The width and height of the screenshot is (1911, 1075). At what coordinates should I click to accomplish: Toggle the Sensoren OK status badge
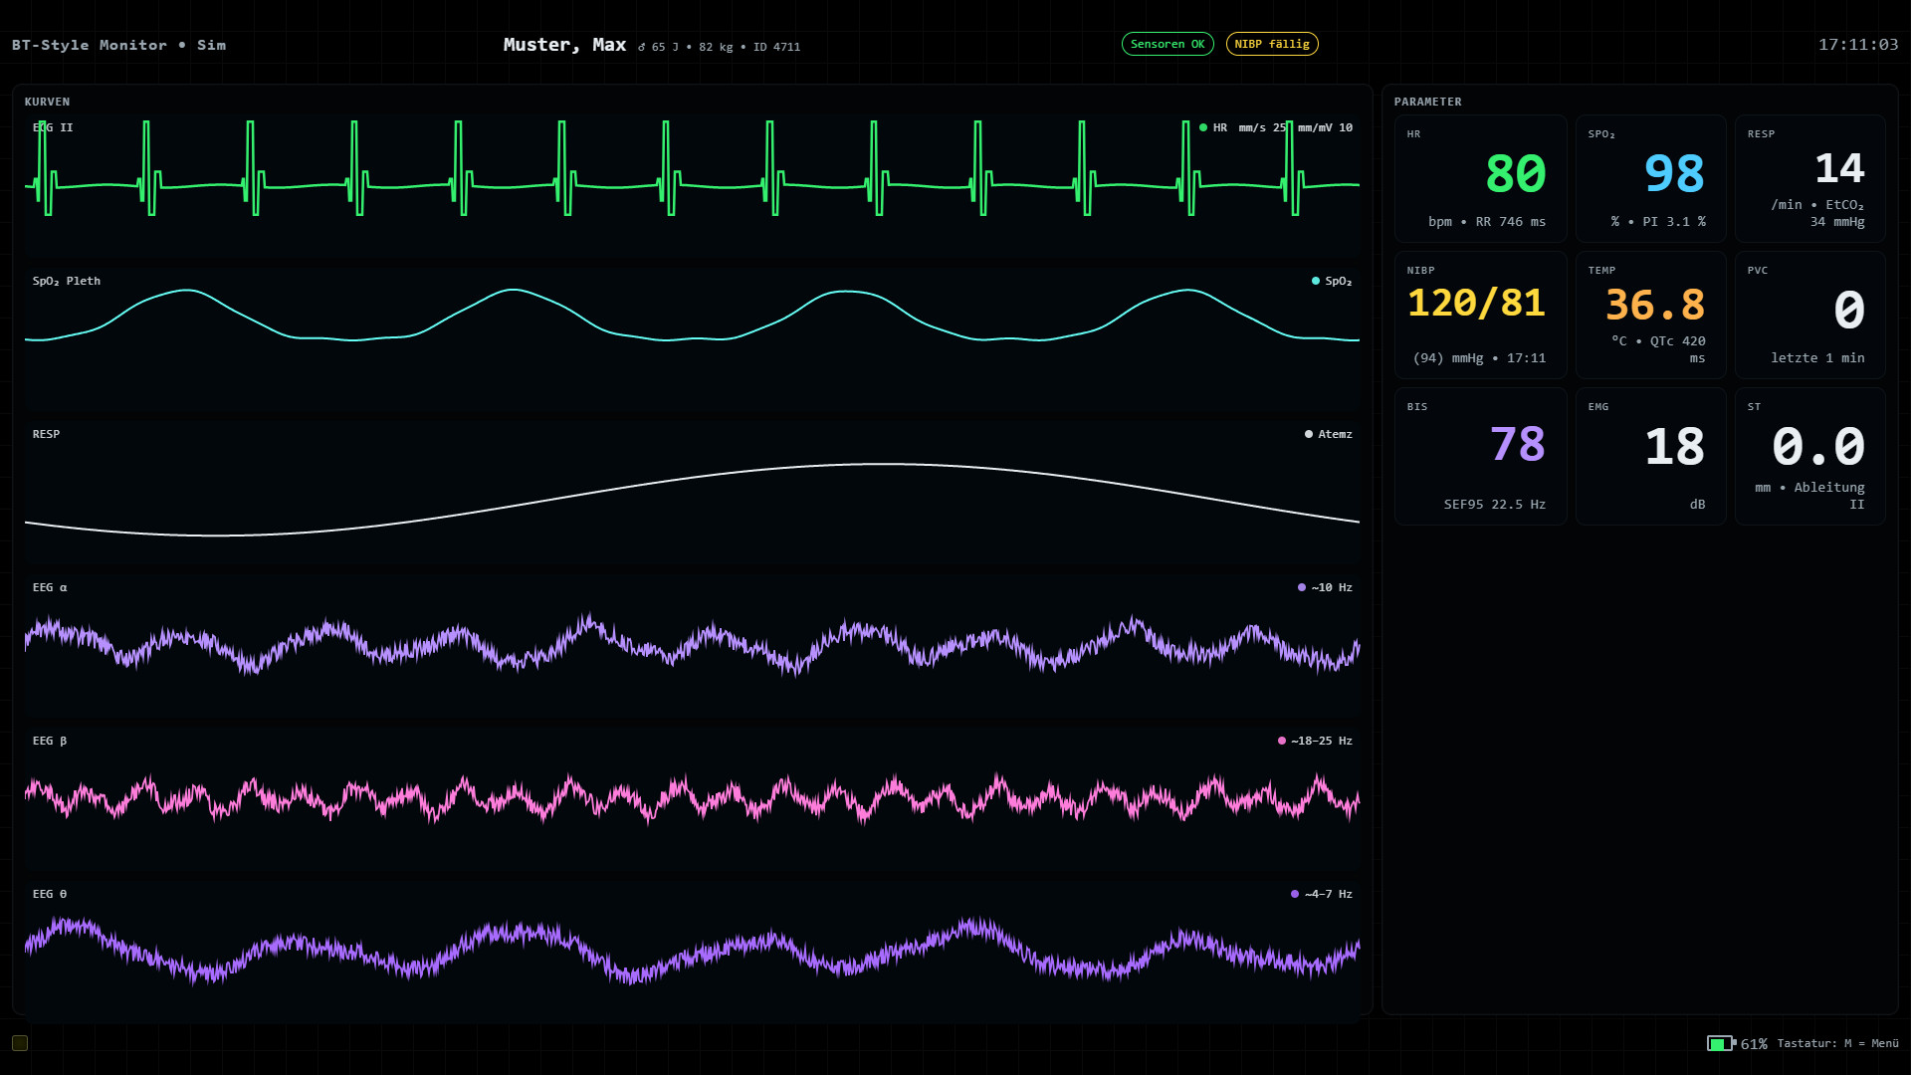coord(1168,44)
